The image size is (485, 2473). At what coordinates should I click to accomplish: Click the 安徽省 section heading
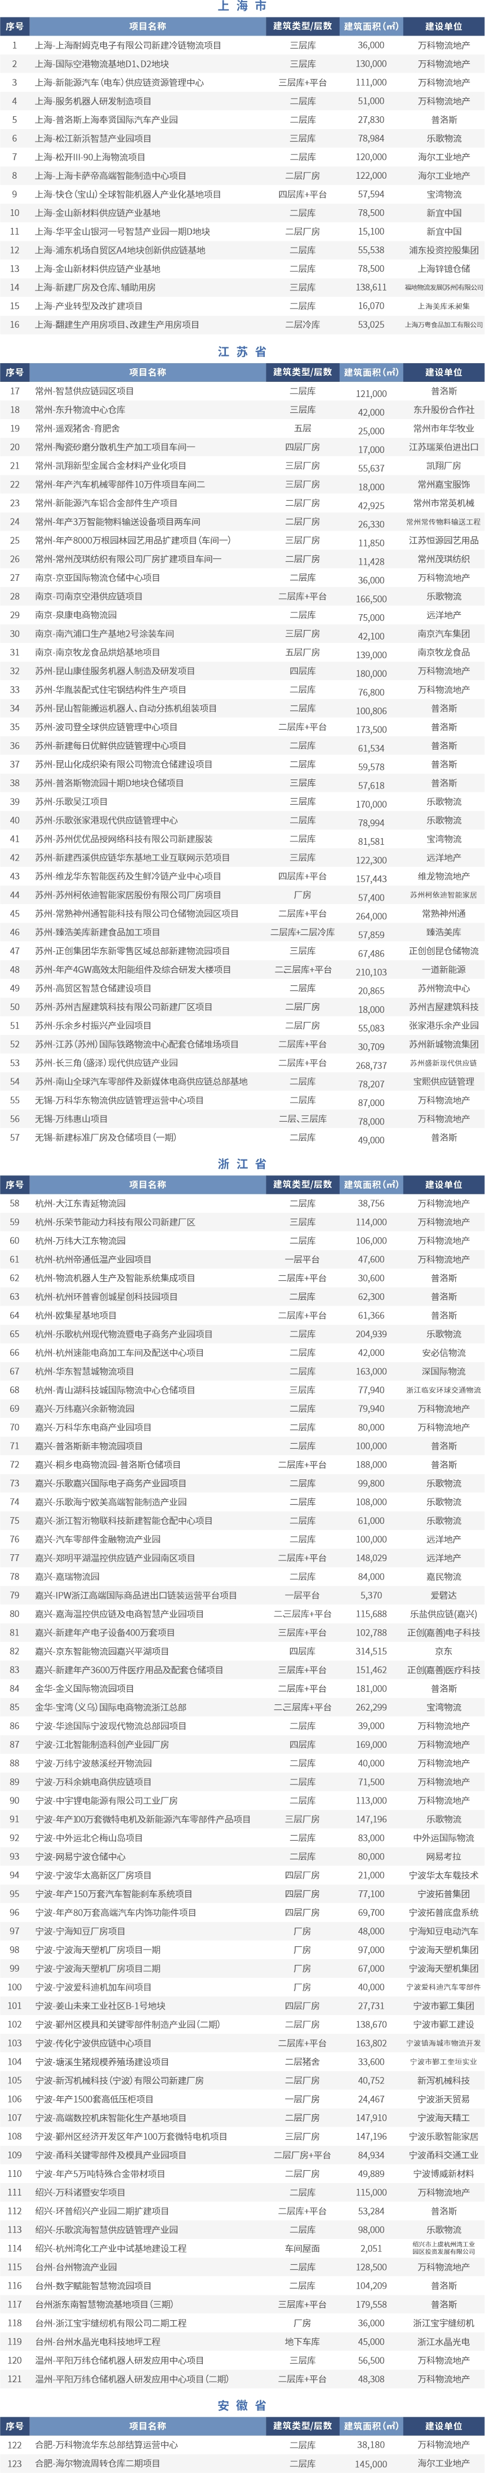tap(242, 2406)
